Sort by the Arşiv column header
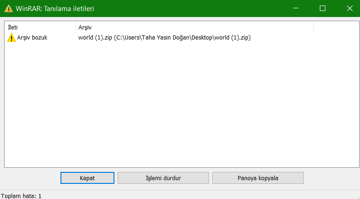Screen dimensions: 360x199 tap(194, 28)
